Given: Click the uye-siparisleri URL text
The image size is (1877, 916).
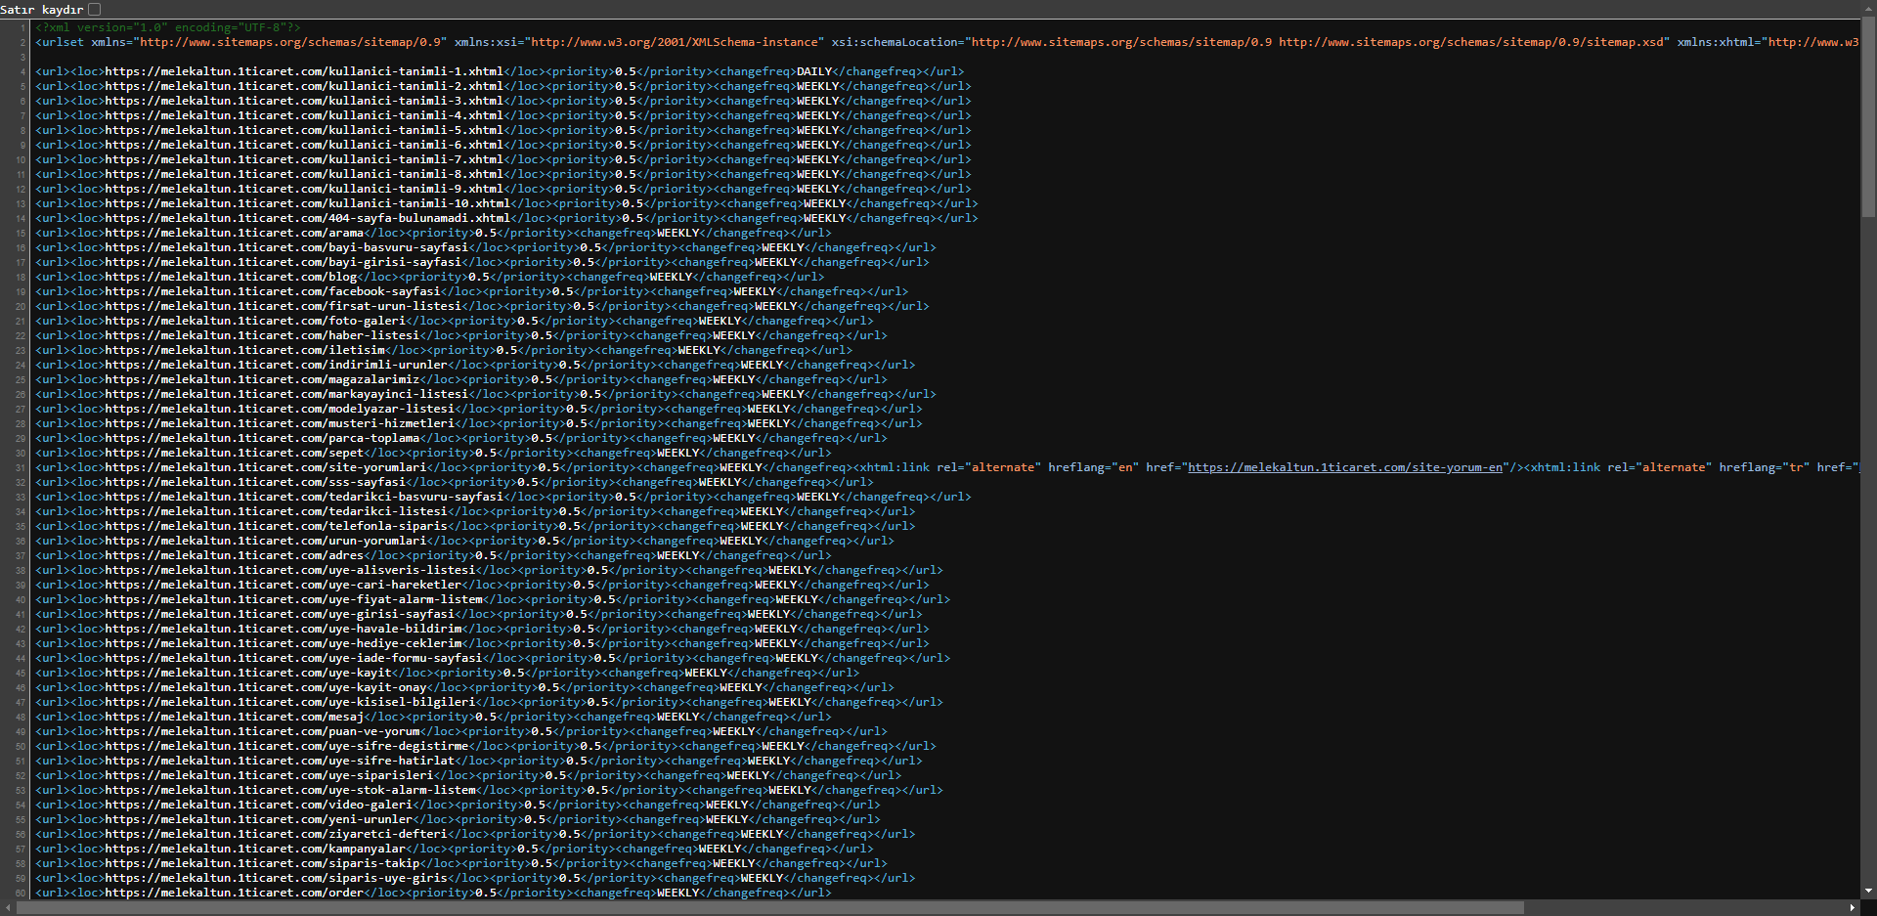Looking at the screenshot, I should [x=269, y=775].
